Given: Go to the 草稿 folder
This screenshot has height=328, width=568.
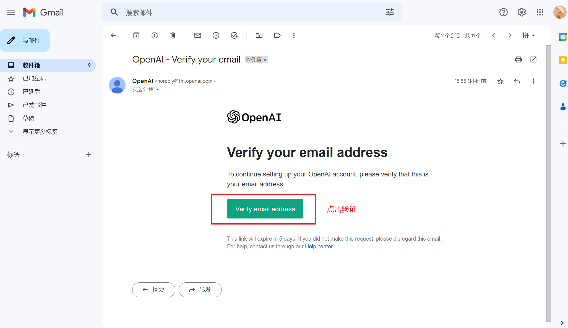Looking at the screenshot, I should point(28,118).
